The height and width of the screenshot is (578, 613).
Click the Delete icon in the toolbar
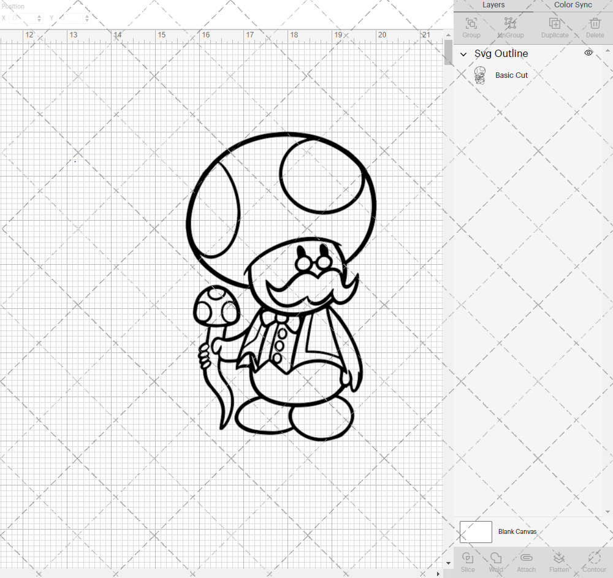pyautogui.click(x=594, y=26)
